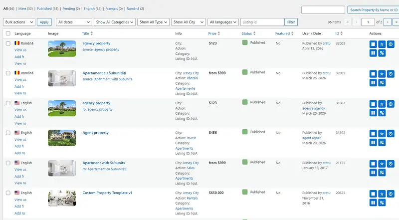The width and height of the screenshot is (399, 220).
Task: Click the percent icon for listing 31887
Action: point(382,113)
